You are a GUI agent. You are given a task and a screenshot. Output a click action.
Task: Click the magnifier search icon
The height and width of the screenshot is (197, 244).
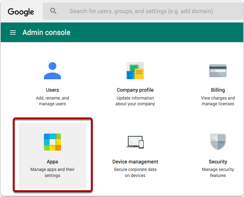53,11
